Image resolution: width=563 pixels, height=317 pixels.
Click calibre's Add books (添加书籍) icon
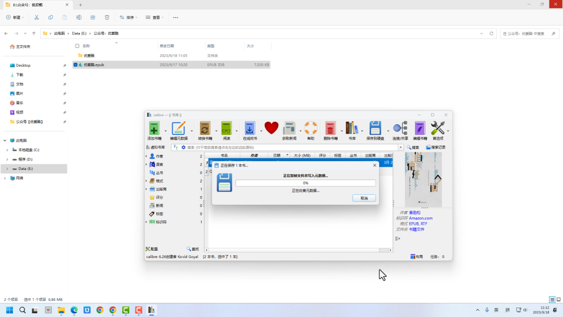(x=154, y=129)
